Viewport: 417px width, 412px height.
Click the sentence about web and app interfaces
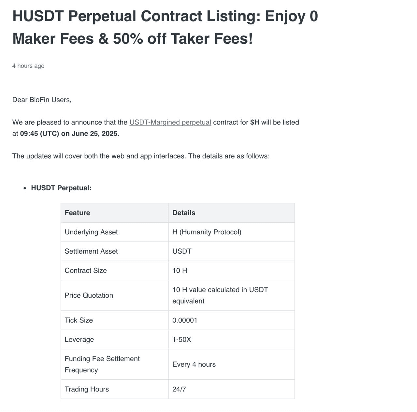pyautogui.click(x=141, y=156)
